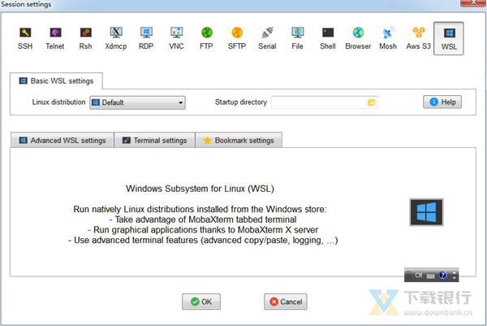Image resolution: width=487 pixels, height=326 pixels.
Task: Select the Xdmcp session icon
Action: tap(116, 38)
